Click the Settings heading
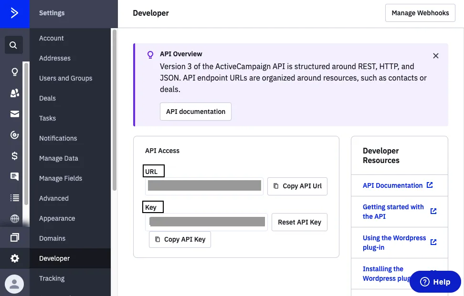 [52, 13]
